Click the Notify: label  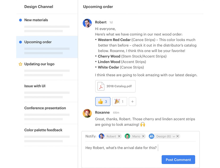click(91, 136)
